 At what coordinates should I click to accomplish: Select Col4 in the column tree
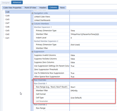click(7, 16)
